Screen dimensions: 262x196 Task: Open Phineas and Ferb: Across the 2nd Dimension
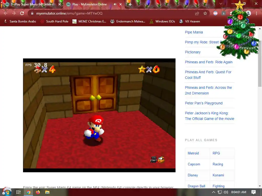pyautogui.click(x=208, y=90)
